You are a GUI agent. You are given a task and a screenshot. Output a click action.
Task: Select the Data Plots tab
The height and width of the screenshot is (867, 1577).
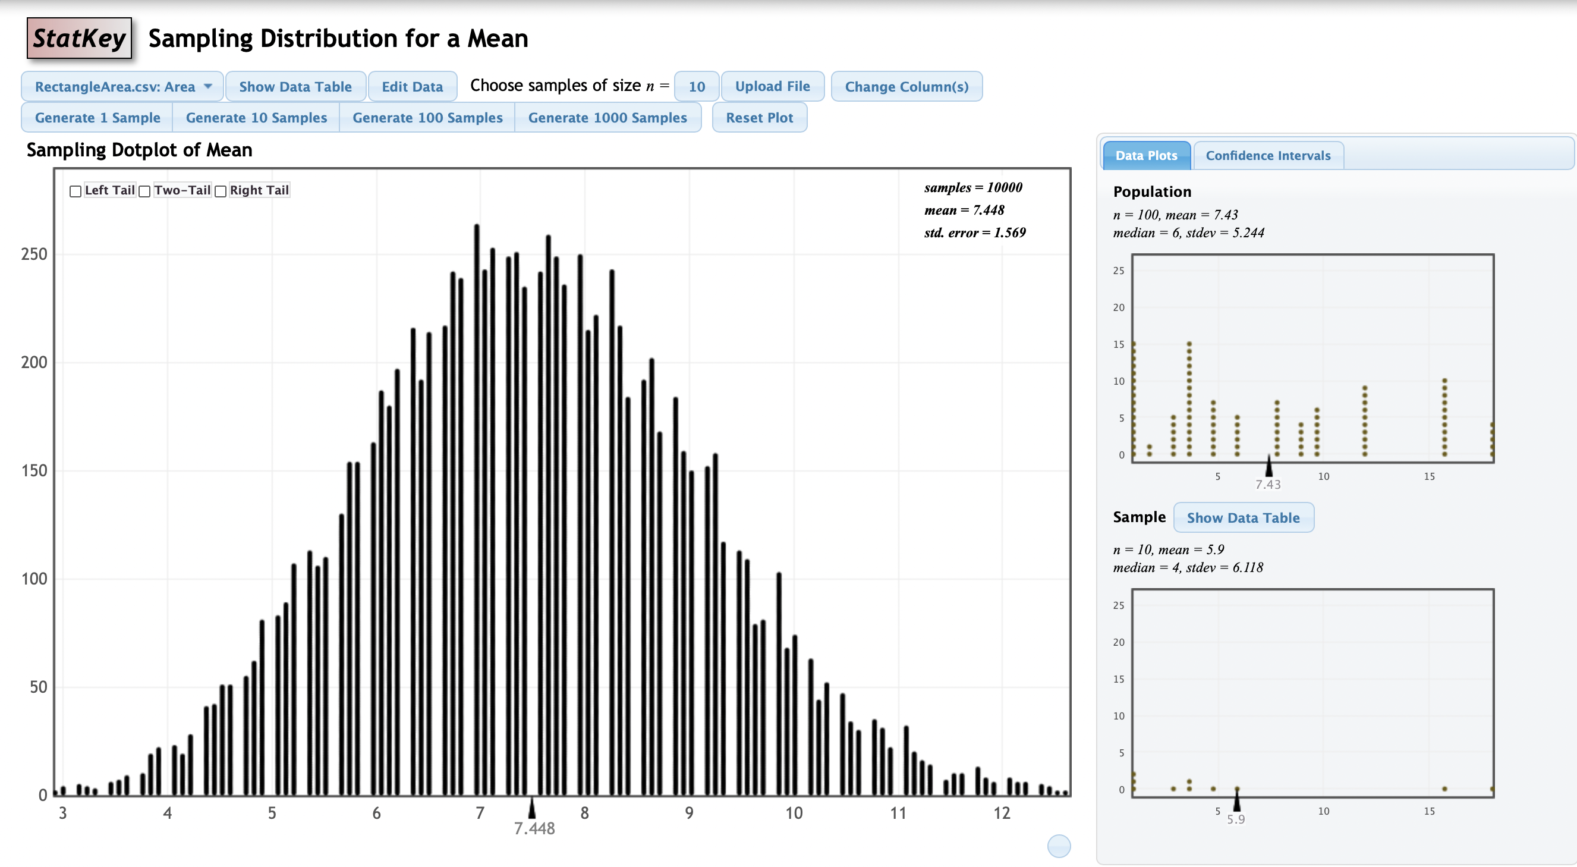1145,156
